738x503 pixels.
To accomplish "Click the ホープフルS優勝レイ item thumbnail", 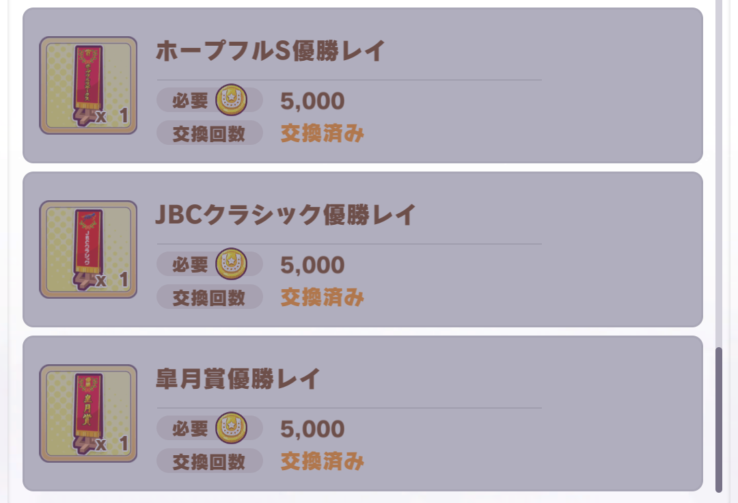I will [x=88, y=85].
